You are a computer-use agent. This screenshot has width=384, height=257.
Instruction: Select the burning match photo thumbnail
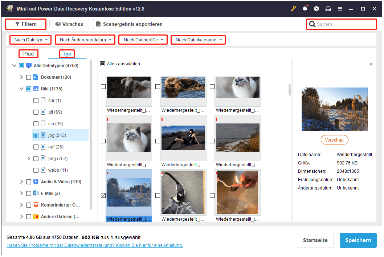click(x=238, y=192)
